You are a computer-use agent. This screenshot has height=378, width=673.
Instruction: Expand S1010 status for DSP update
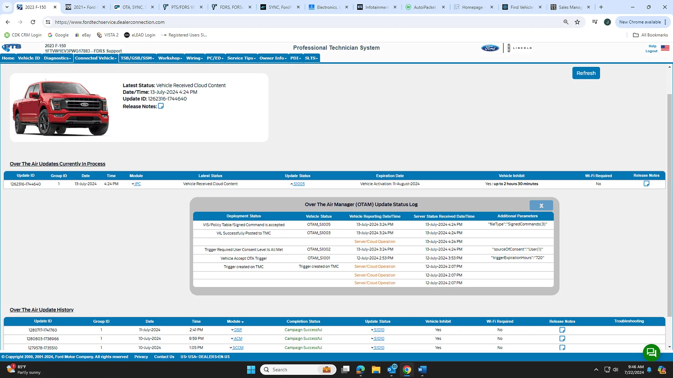pyautogui.click(x=378, y=330)
